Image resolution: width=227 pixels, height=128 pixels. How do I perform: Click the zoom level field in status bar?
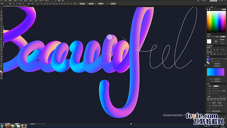pos(7,124)
